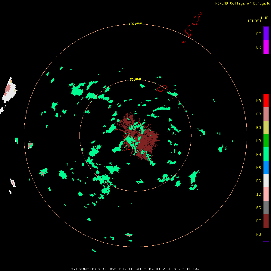
Task: Click the Hydrometeor Classification KGUA title caption
Action: [x=135, y=269]
